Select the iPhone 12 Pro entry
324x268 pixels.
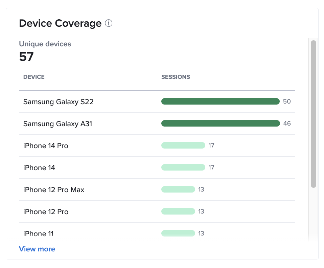(x=46, y=211)
